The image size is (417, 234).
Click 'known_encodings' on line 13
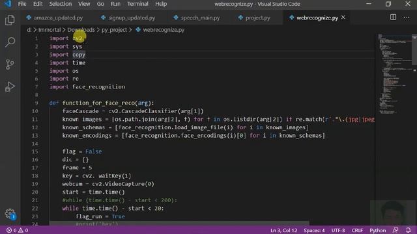coord(87,136)
